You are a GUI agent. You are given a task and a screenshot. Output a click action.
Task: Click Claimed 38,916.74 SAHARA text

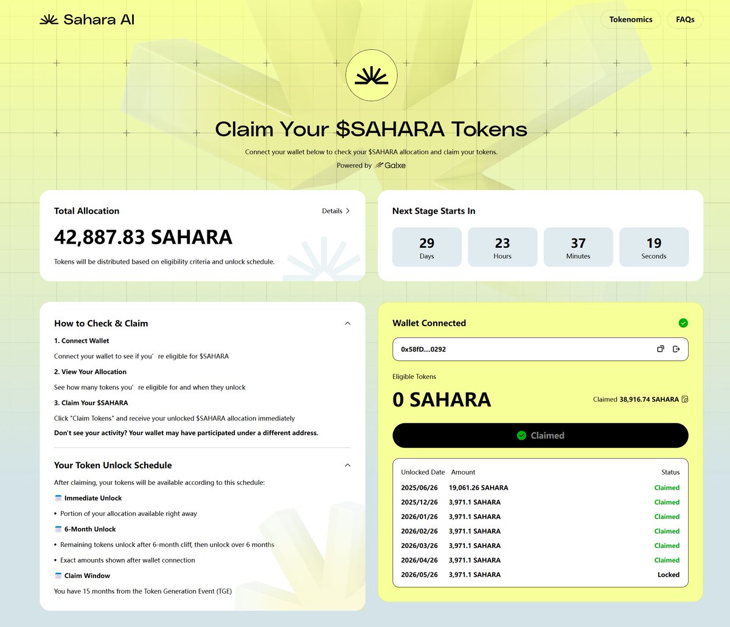click(x=636, y=399)
